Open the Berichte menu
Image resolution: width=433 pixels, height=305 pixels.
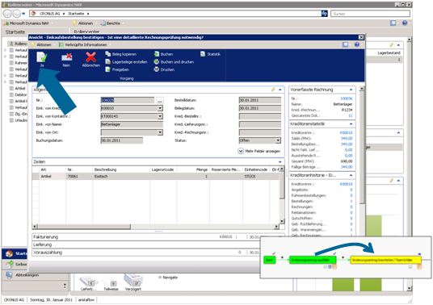pos(111,23)
